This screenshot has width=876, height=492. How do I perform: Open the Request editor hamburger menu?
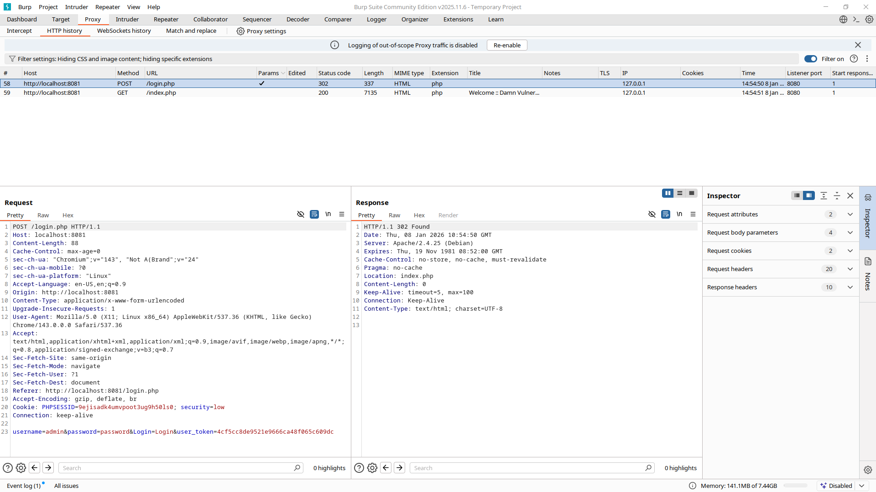tap(342, 214)
